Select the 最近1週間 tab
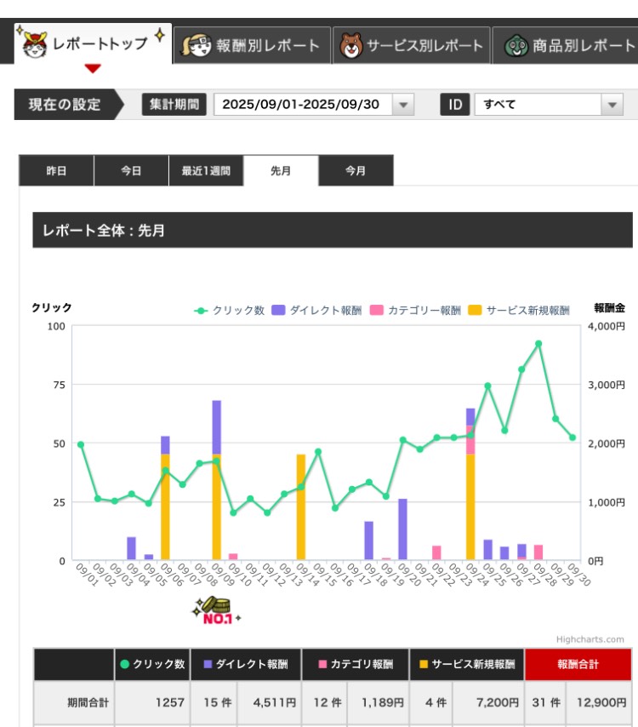Viewport: 638px width, 727px height. [x=206, y=170]
